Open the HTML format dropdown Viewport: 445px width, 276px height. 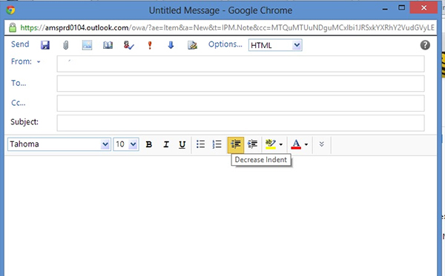point(275,45)
